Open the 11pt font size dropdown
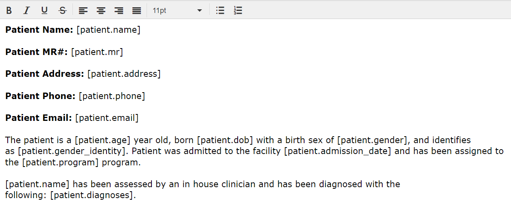The width and height of the screenshot is (511, 207). tap(174, 11)
